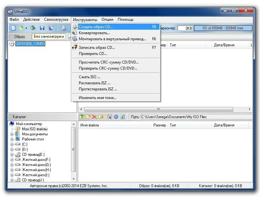
Task: Choose Распаковать ISZ entry
Action: click(116, 83)
